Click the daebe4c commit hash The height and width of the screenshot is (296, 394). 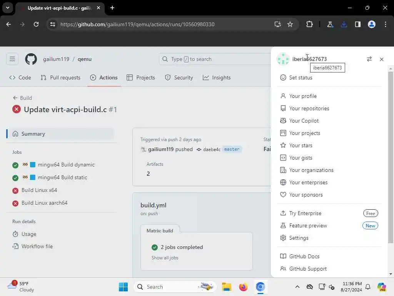click(x=212, y=150)
